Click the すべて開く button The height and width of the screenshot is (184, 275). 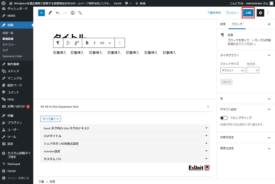(x=50, y=119)
